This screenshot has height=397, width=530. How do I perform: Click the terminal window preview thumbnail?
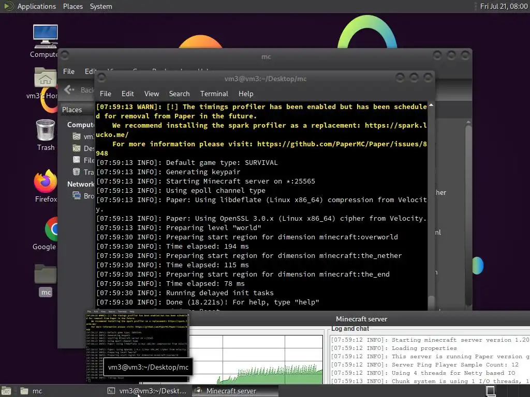click(x=137, y=345)
